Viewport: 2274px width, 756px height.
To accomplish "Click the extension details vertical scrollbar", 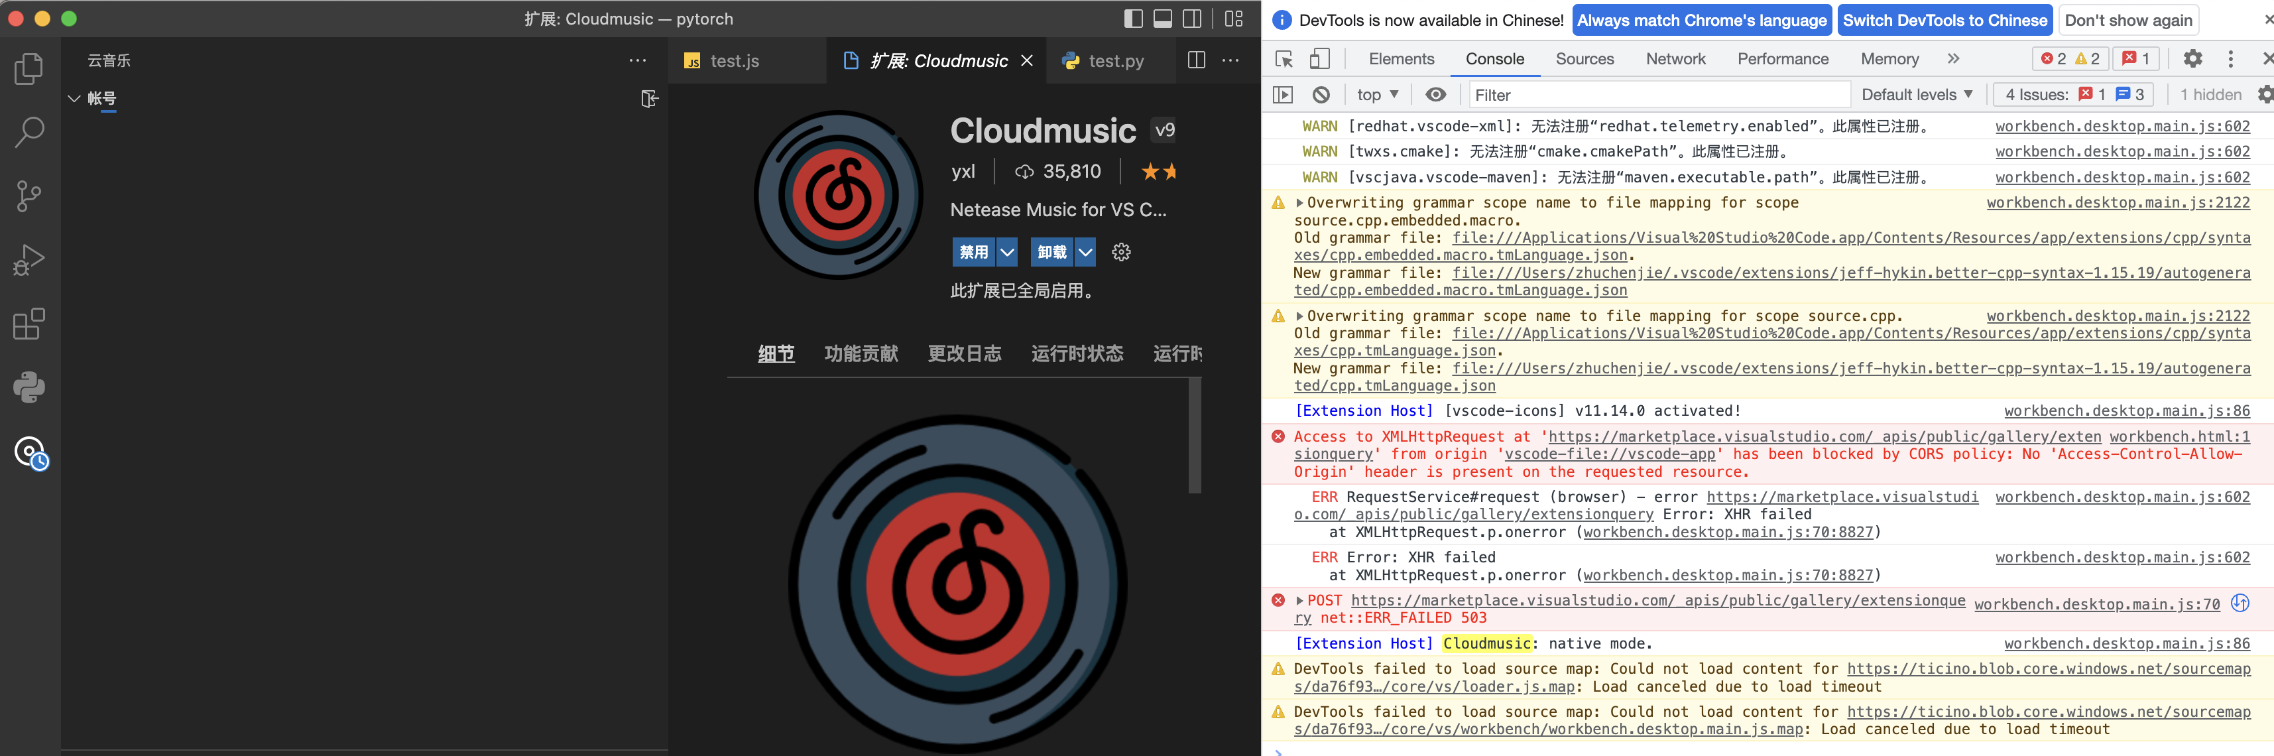I will click(1195, 436).
